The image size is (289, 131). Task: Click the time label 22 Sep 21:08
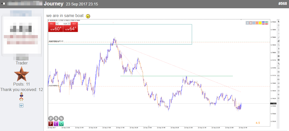pyautogui.click(x=189, y=128)
